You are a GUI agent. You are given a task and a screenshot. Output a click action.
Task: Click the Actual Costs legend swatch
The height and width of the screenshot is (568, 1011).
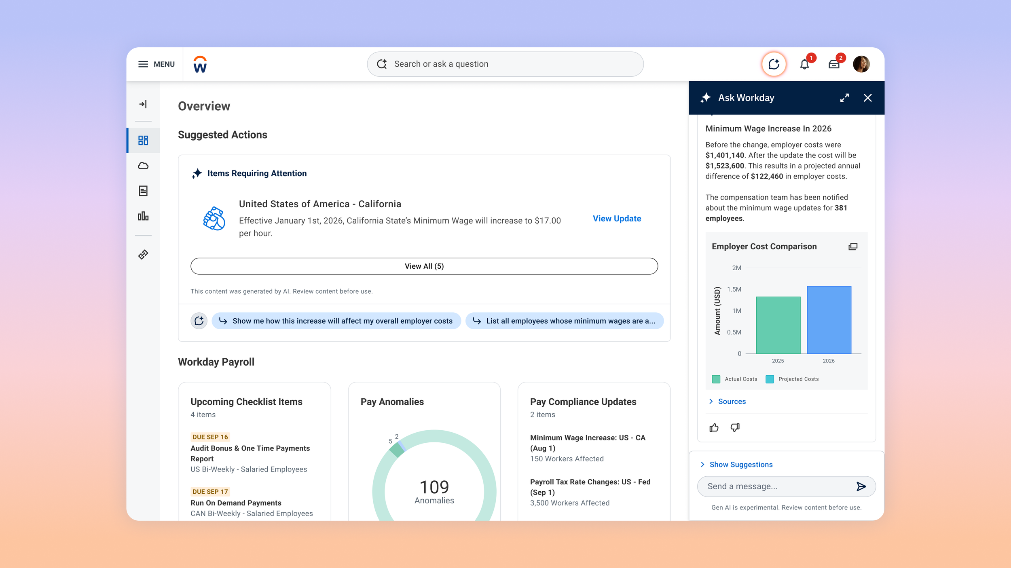click(x=716, y=379)
